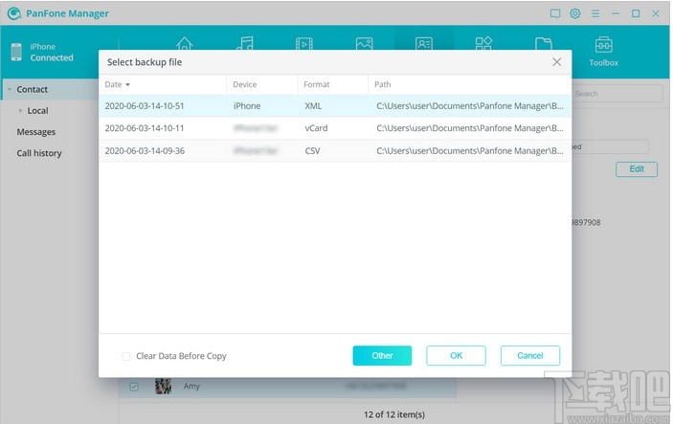The image size is (673, 424).
Task: Click the CSV format cell
Action: coord(312,150)
